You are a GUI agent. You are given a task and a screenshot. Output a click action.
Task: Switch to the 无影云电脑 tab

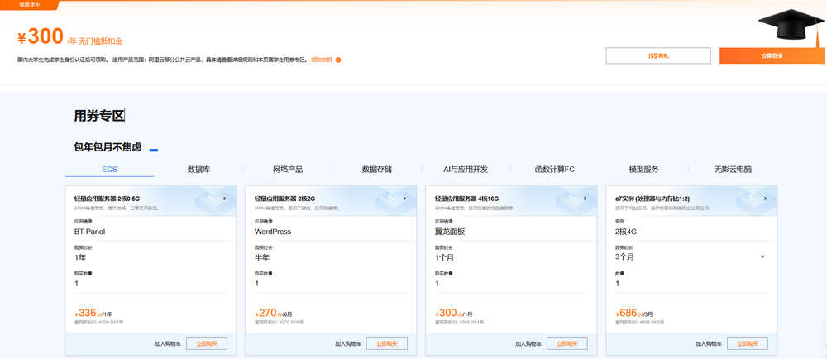(733, 170)
